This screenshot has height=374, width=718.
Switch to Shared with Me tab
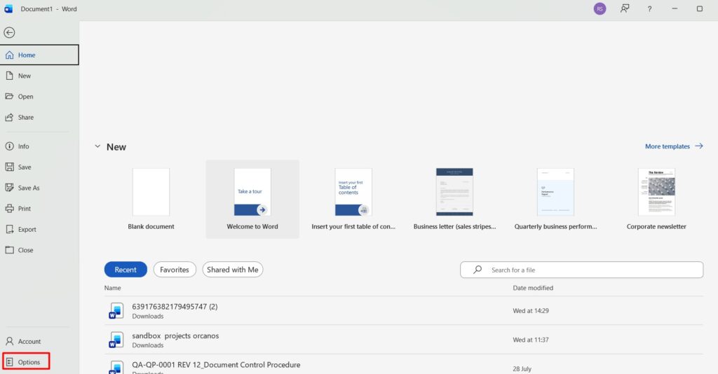pos(233,270)
